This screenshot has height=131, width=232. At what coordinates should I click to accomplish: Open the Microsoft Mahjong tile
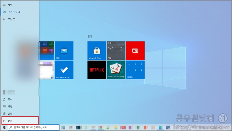point(116,70)
